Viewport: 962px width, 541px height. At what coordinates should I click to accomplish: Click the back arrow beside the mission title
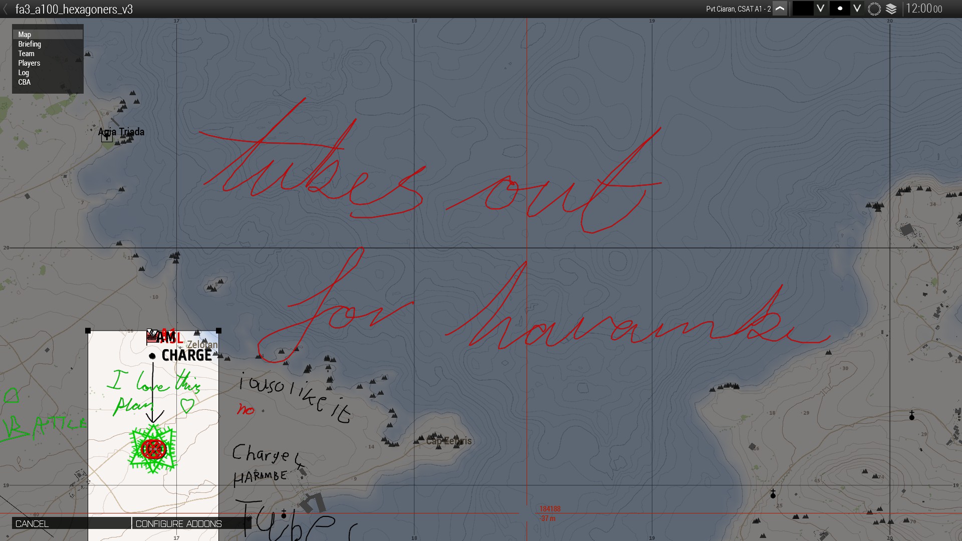[x=6, y=9]
